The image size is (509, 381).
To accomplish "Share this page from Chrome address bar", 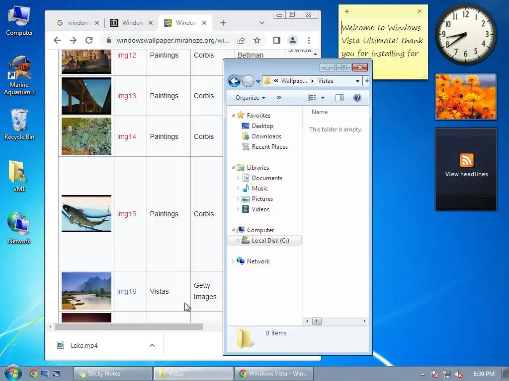I will point(241,40).
